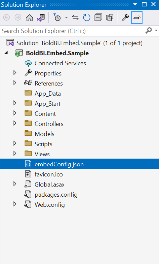159x264 pixels.
Task: Select the Views folder
Action: (42, 154)
